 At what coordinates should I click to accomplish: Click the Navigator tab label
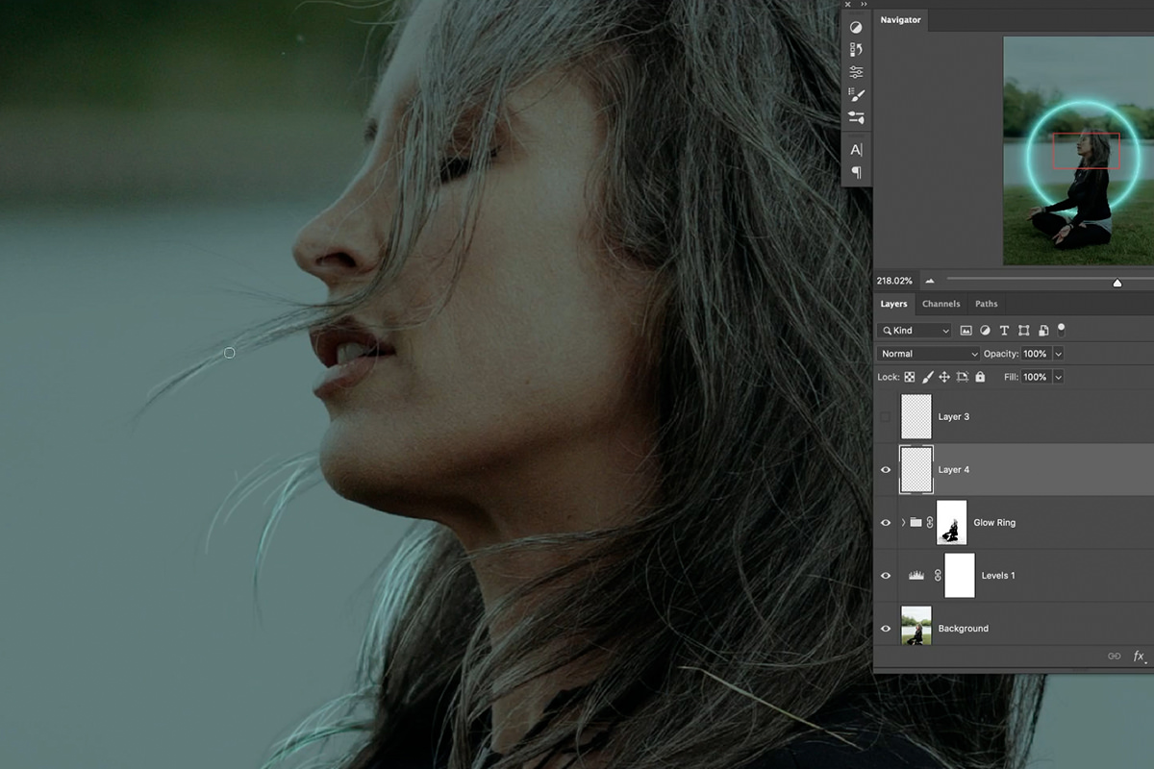(x=900, y=19)
